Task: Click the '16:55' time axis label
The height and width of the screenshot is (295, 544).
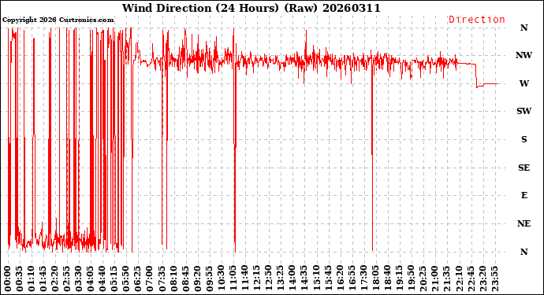Action: click(x=352, y=279)
